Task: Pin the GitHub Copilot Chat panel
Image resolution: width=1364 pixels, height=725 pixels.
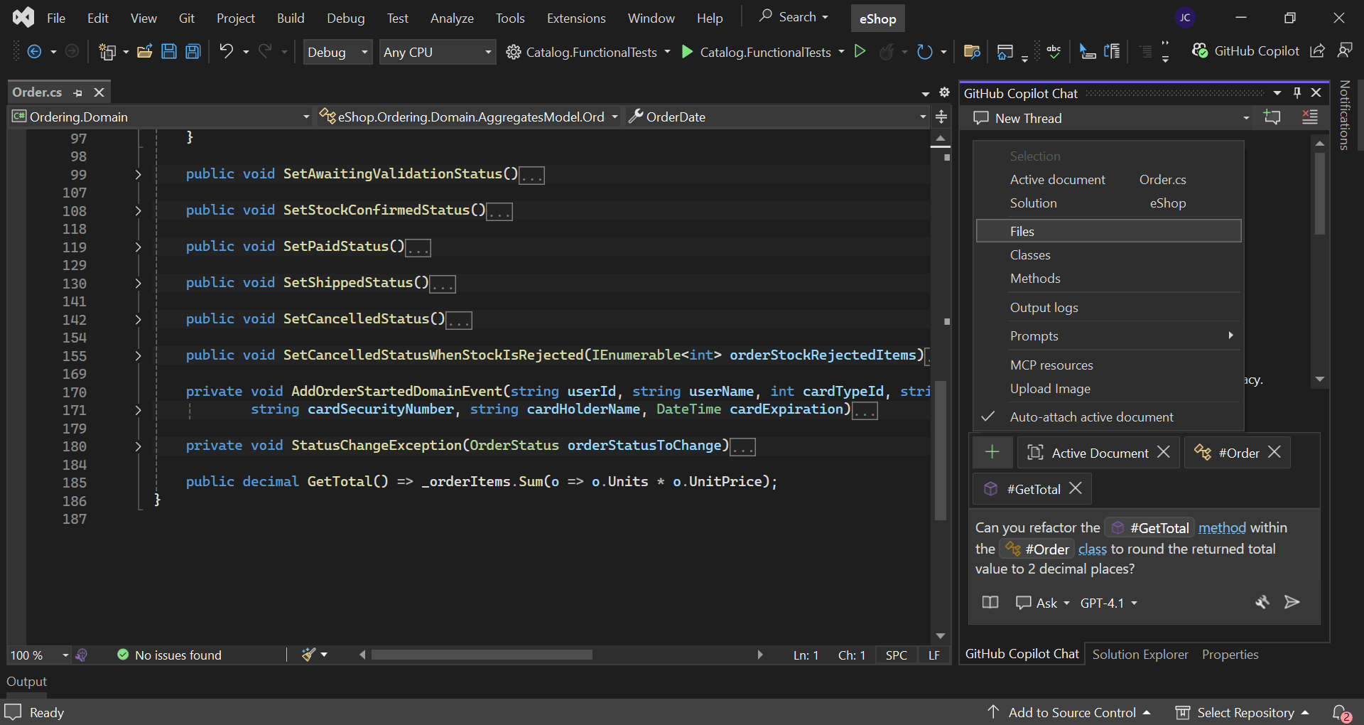Action: pos(1297,92)
